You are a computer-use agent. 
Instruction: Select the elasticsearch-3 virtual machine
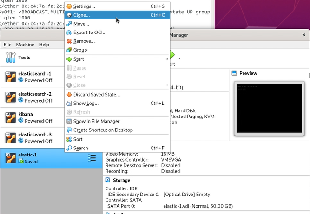point(33,138)
